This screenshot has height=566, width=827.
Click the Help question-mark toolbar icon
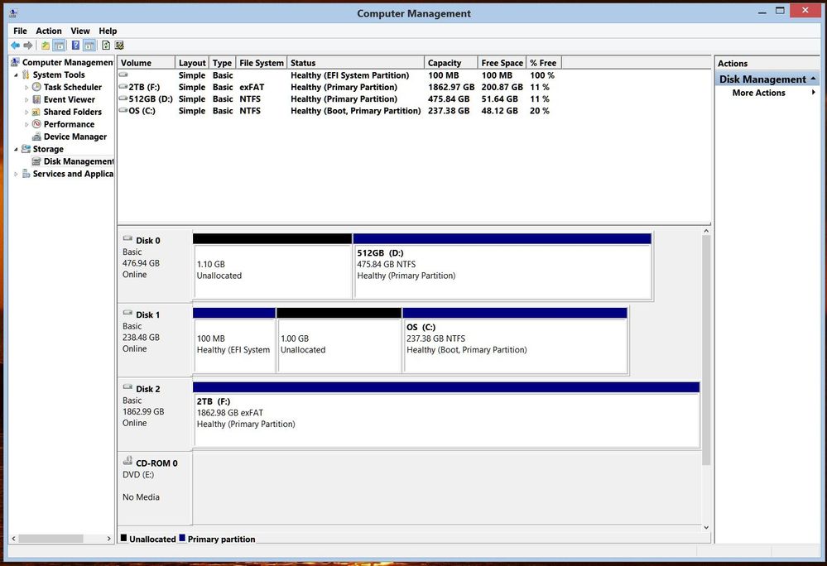[x=75, y=46]
